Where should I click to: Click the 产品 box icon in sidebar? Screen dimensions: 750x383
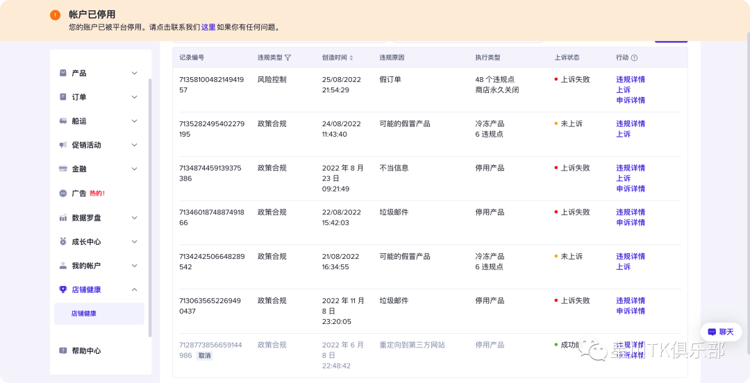pos(62,73)
